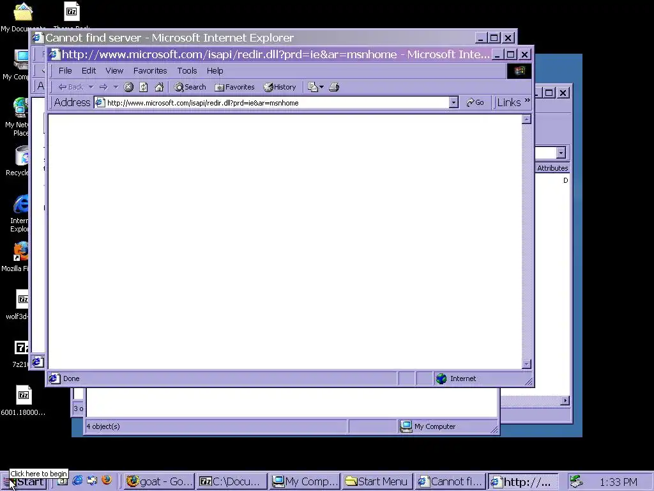Open the Tools menu

point(187,70)
